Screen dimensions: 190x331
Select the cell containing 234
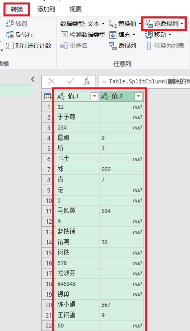(78, 128)
